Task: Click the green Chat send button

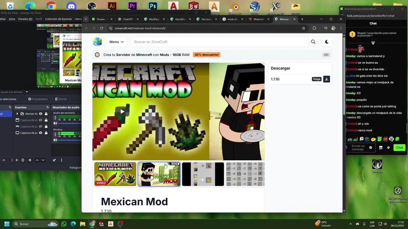Action: click(399, 148)
